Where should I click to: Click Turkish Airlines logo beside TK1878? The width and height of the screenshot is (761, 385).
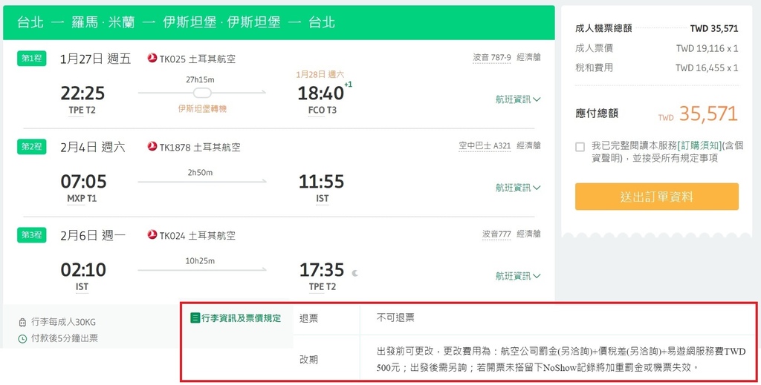coord(152,147)
